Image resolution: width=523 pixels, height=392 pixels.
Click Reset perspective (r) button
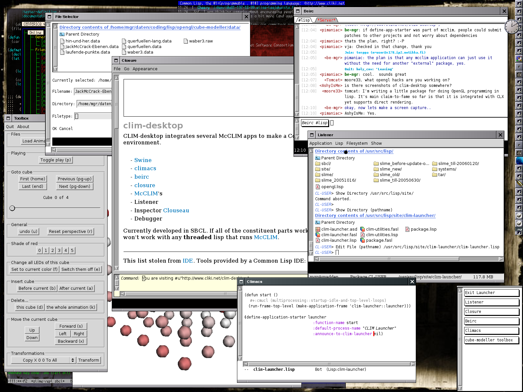click(71, 231)
